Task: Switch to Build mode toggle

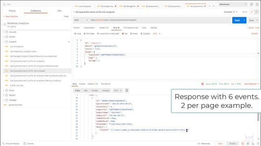Action: (x=220, y=144)
